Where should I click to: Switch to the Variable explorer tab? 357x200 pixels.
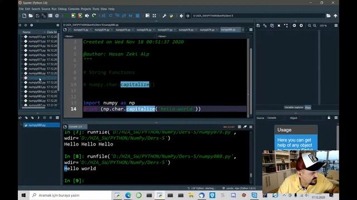coord(294,107)
